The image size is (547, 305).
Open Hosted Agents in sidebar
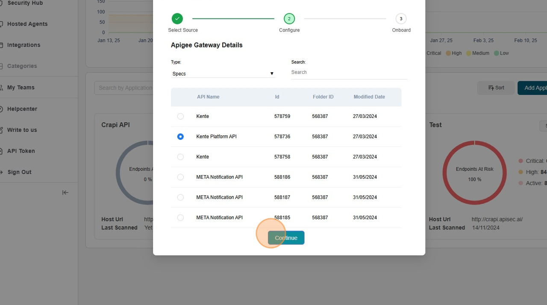pyautogui.click(x=27, y=24)
